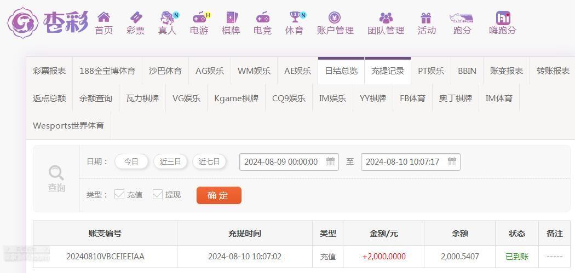Viewport: 575px width, 273px height.
Task: Edit the end date 2024-08-10 field
Action: tap(410, 162)
